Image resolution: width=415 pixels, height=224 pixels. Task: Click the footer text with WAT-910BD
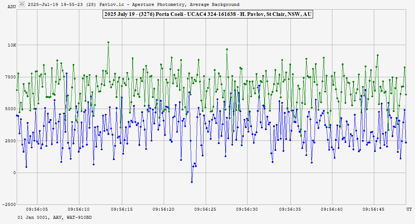coord(54,217)
